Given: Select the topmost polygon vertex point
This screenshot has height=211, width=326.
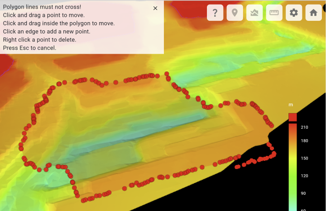Looking at the screenshot, I should [167, 74].
